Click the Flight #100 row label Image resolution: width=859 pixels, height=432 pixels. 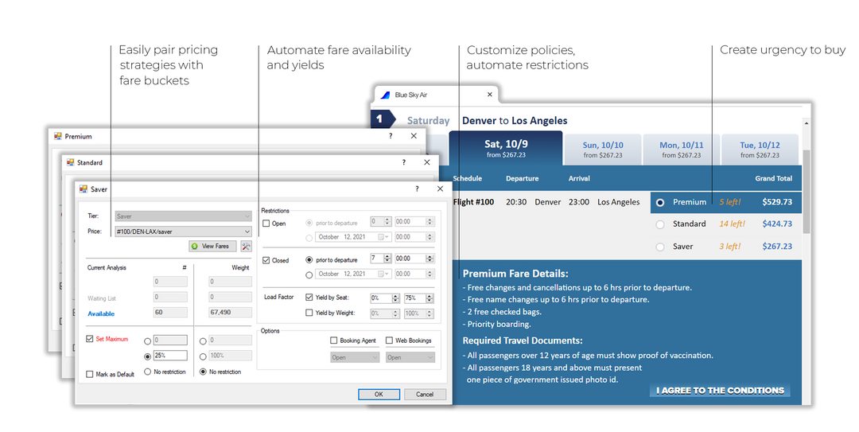pos(473,202)
